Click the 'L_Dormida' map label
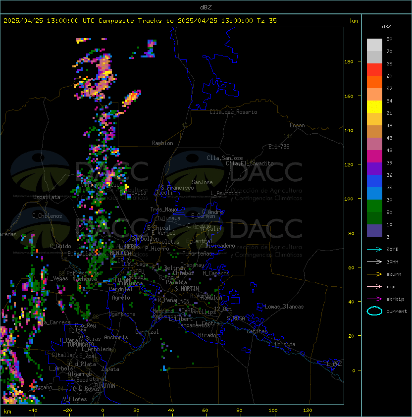The height and width of the screenshot is (417, 412). pos(282,344)
